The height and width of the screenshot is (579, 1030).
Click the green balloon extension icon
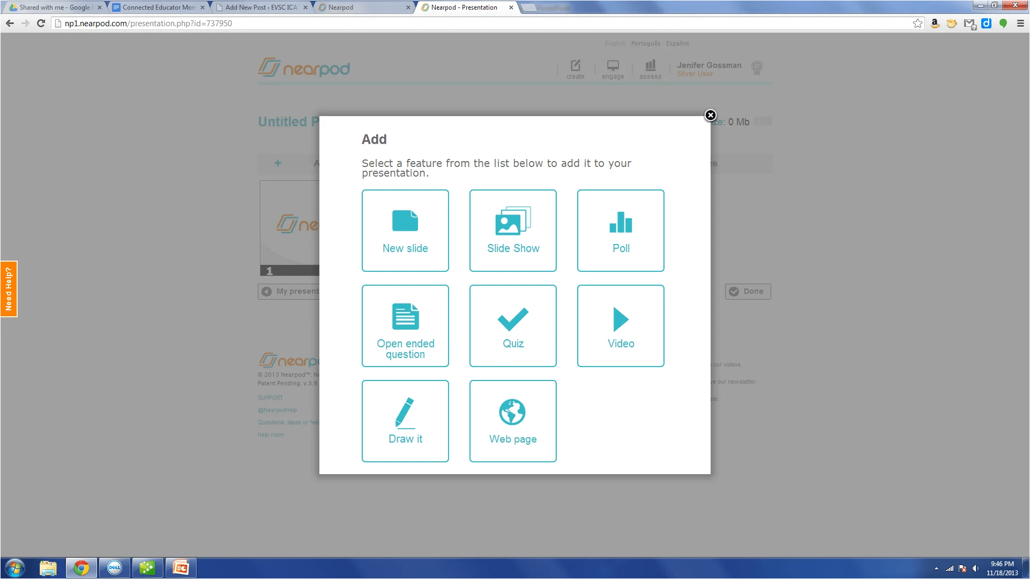1003,24
